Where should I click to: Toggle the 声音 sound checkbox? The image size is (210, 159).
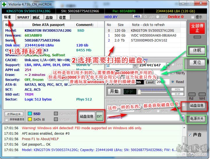click(190, 135)
